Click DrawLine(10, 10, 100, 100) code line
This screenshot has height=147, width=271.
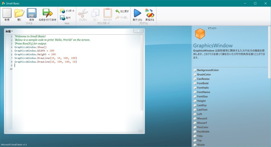tap(46, 58)
